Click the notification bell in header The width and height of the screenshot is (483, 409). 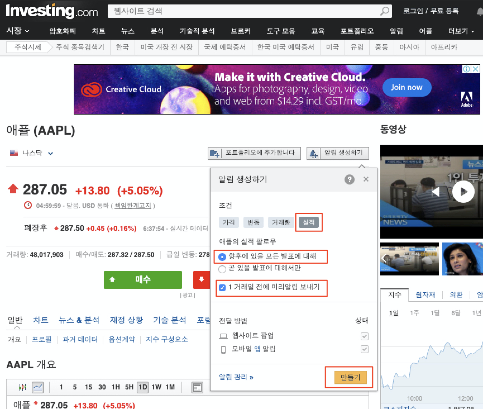tap(480, 11)
